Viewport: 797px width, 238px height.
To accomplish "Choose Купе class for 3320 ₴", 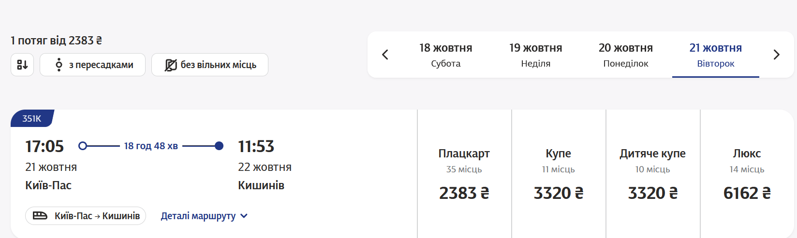I will point(558,174).
